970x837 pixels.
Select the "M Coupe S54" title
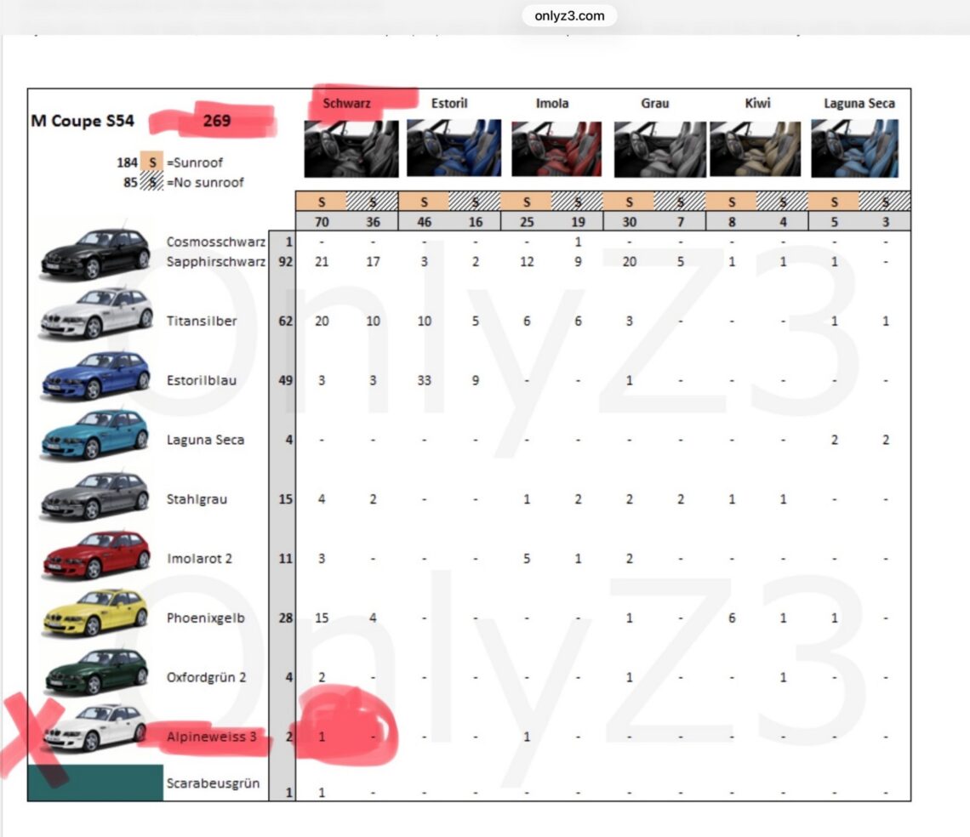(83, 121)
